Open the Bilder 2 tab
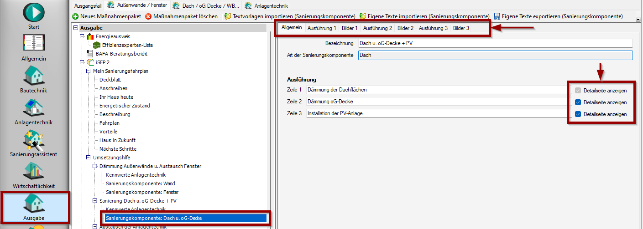This screenshot has height=229, width=643. 405,28
